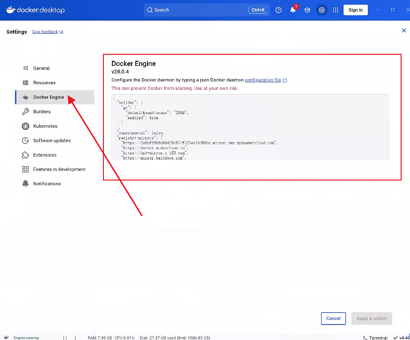Click the Software updates clock icon

[x=25, y=140]
